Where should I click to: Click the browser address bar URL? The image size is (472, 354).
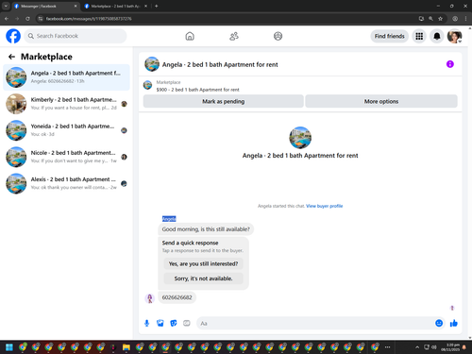point(89,19)
